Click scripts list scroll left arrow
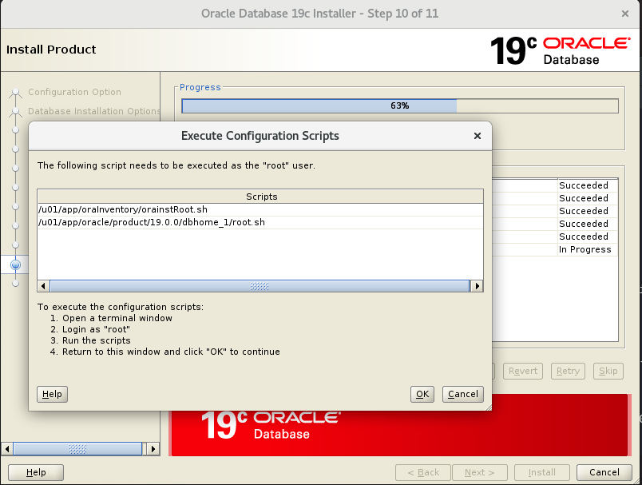 point(43,286)
